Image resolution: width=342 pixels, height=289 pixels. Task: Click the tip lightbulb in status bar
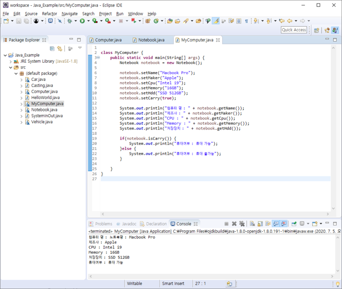pos(338,284)
